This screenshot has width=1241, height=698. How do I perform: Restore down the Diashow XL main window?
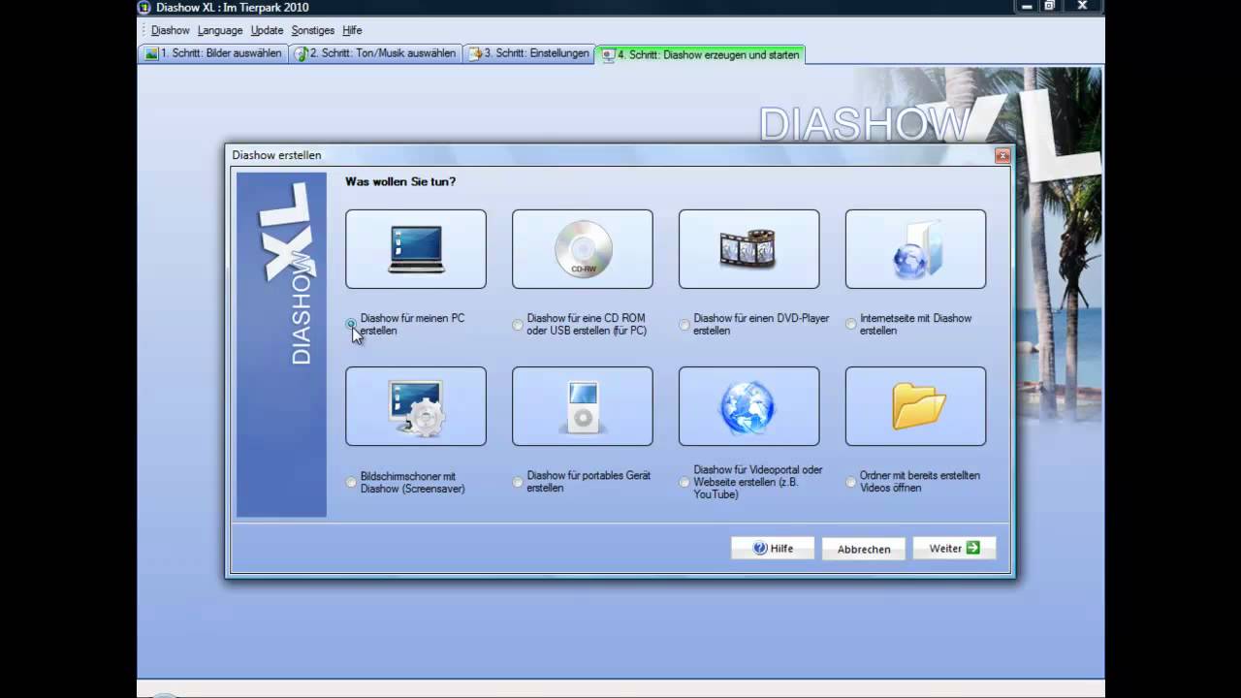1049,6
